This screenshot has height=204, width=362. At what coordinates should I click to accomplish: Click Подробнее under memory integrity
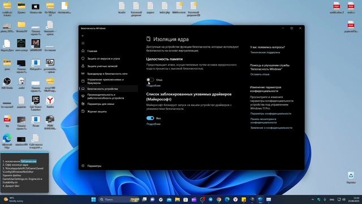153,86
